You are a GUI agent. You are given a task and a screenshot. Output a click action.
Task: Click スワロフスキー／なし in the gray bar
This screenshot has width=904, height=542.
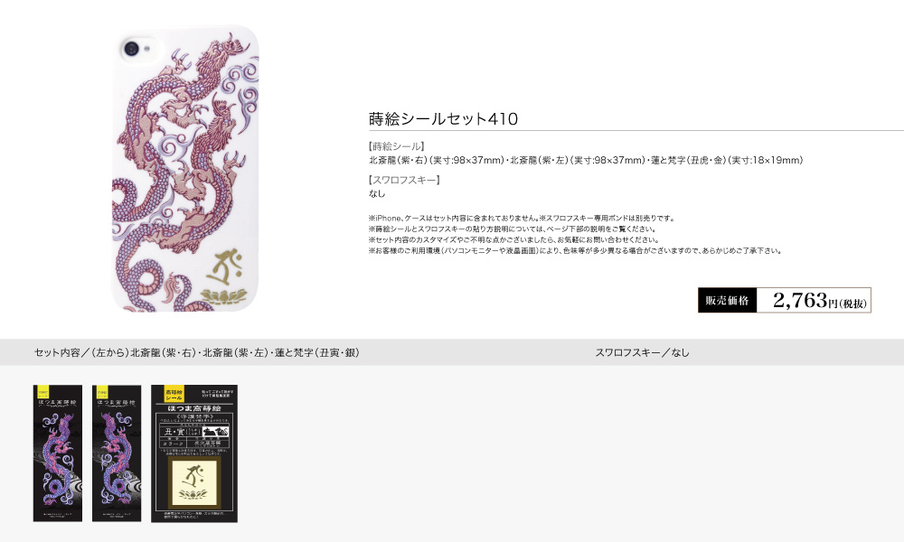point(642,352)
